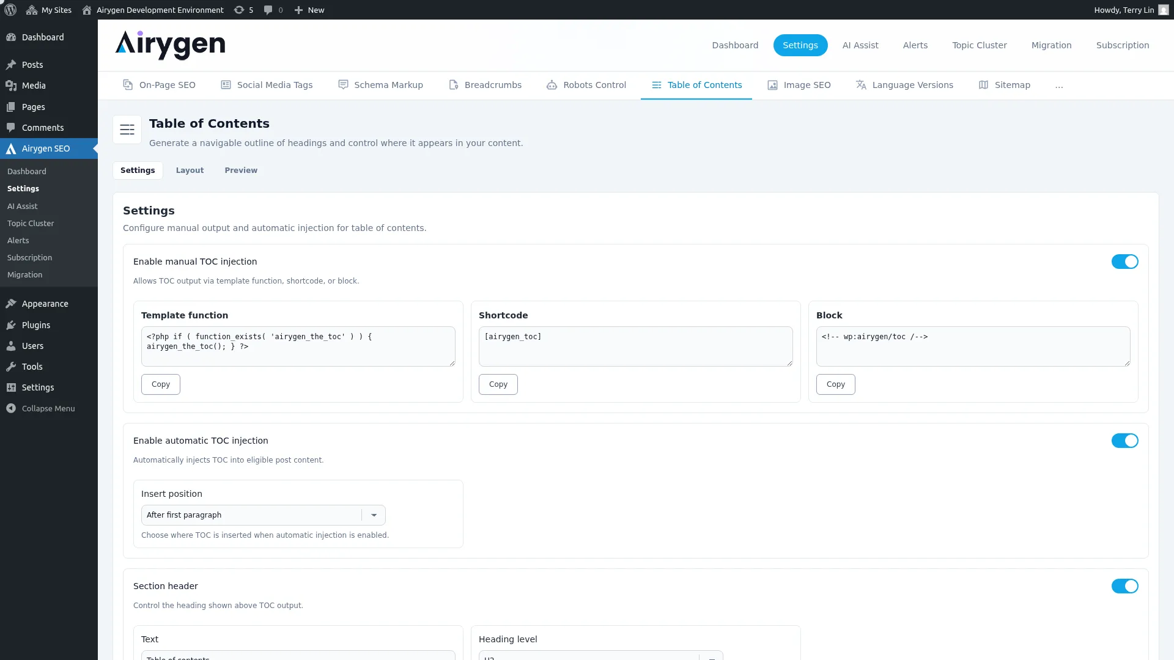Open Alerts in top navigation
Image resolution: width=1174 pixels, height=660 pixels.
(915, 45)
